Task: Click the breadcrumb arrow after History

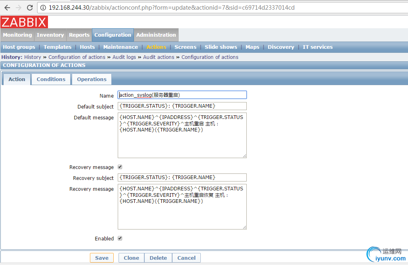Action: click(44, 57)
